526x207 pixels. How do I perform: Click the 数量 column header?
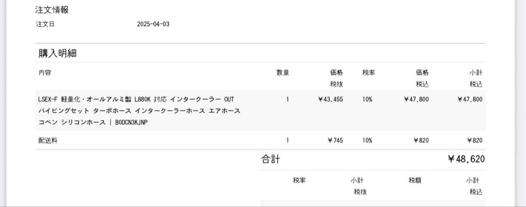click(283, 73)
